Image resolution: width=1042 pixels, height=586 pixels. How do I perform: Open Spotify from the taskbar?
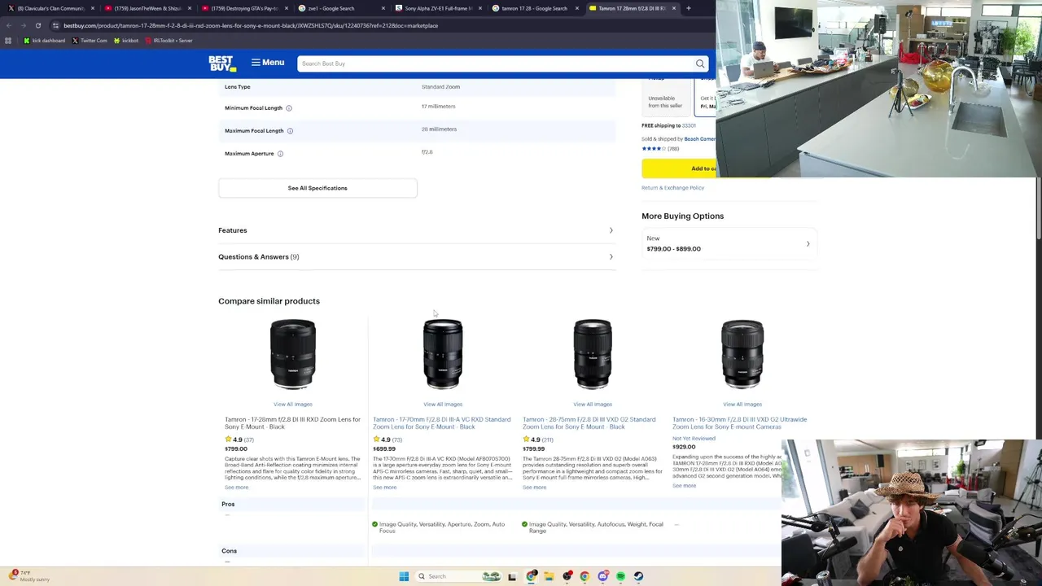[620, 576]
